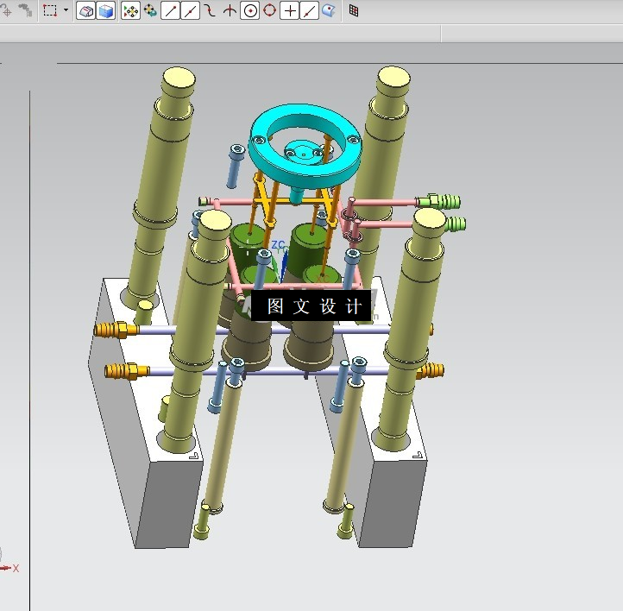Click the multicolor arrows snap icon
This screenshot has width=623, height=611.
149,11
